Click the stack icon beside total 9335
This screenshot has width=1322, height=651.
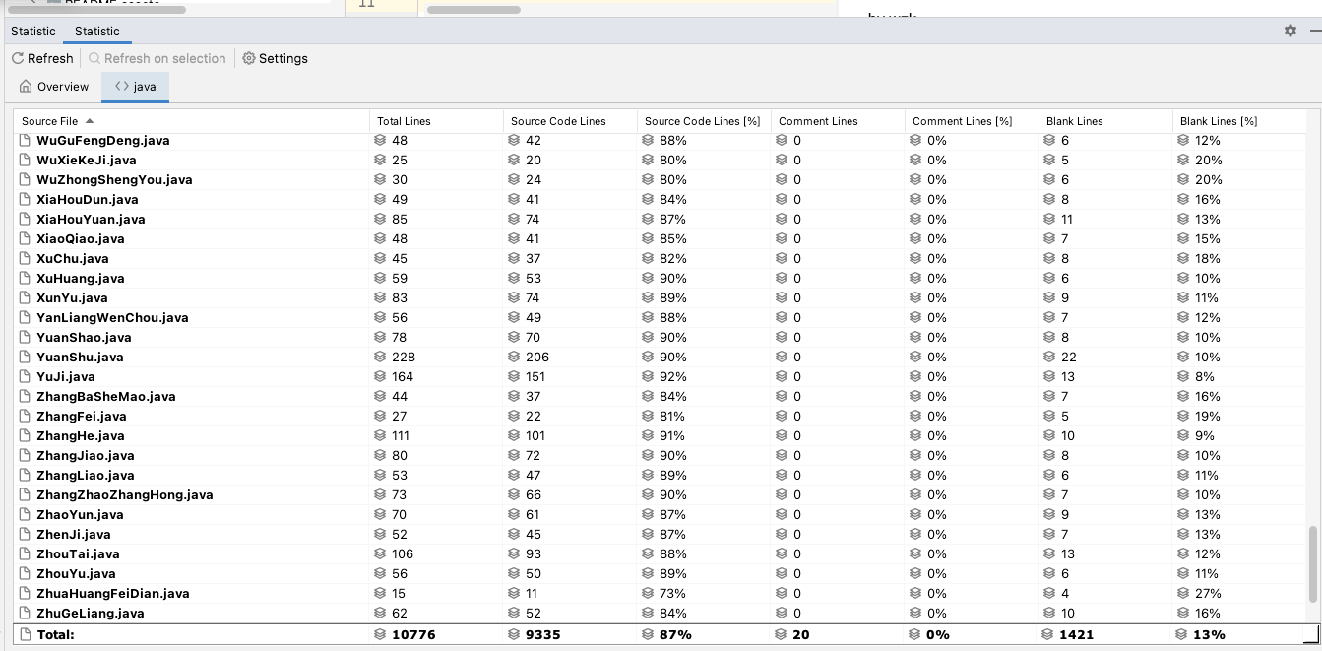pyautogui.click(x=514, y=634)
